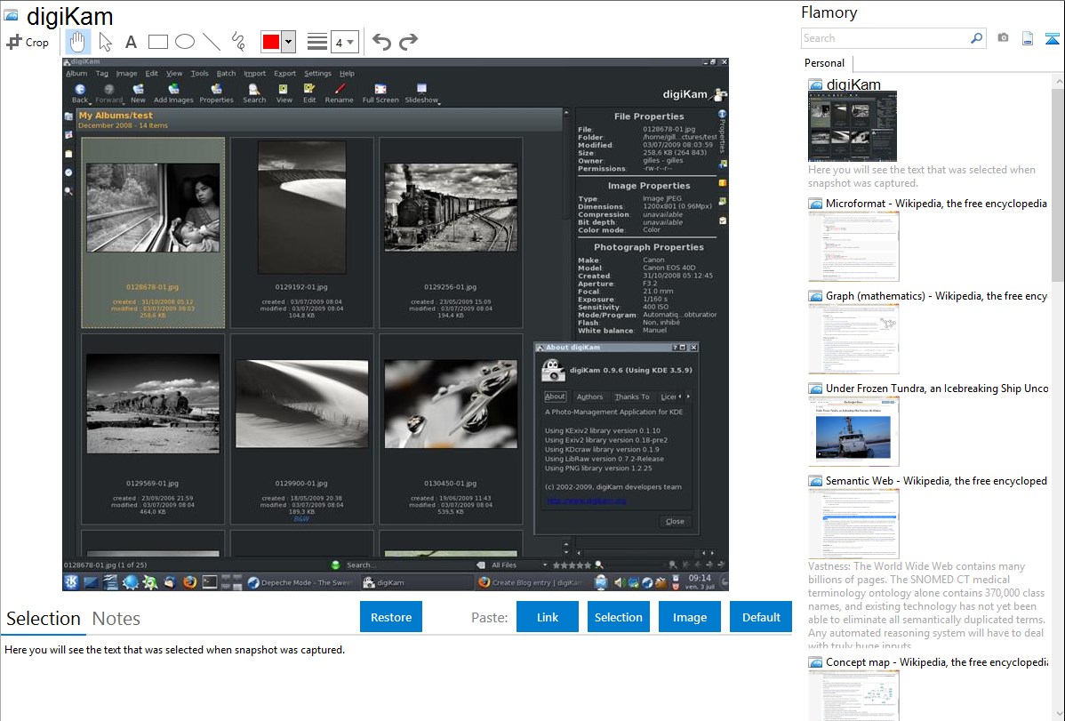This screenshot has width=1065, height=721.
Task: Click the search magnifier icon
Action: (x=976, y=38)
